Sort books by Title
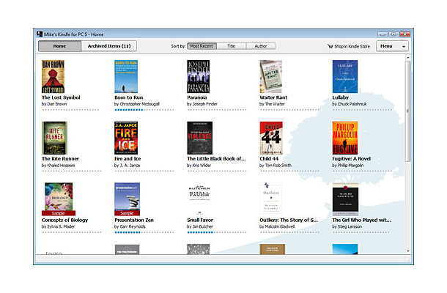Viewport: 447px width, 293px height. (x=232, y=46)
